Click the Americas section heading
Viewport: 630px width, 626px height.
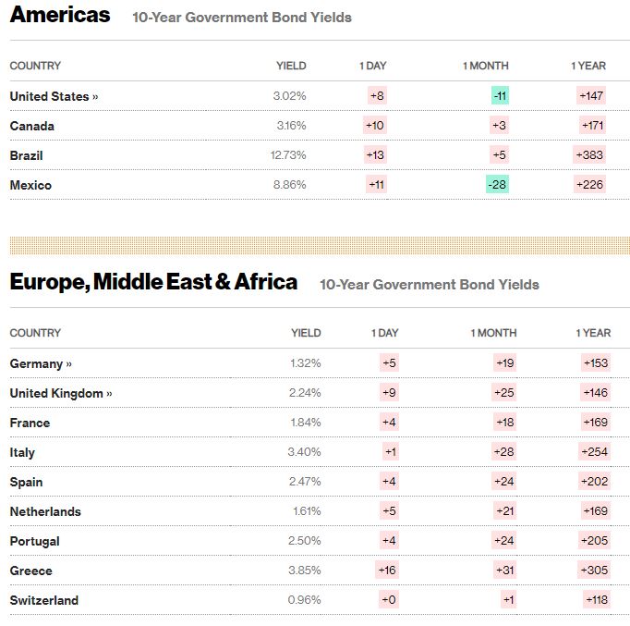[x=60, y=15]
